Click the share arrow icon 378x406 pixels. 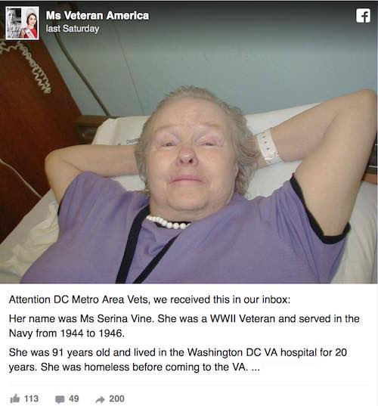coord(100,399)
